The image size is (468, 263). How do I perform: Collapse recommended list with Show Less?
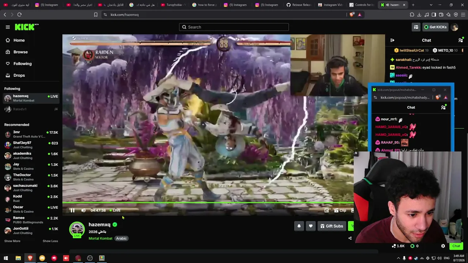[50, 241]
